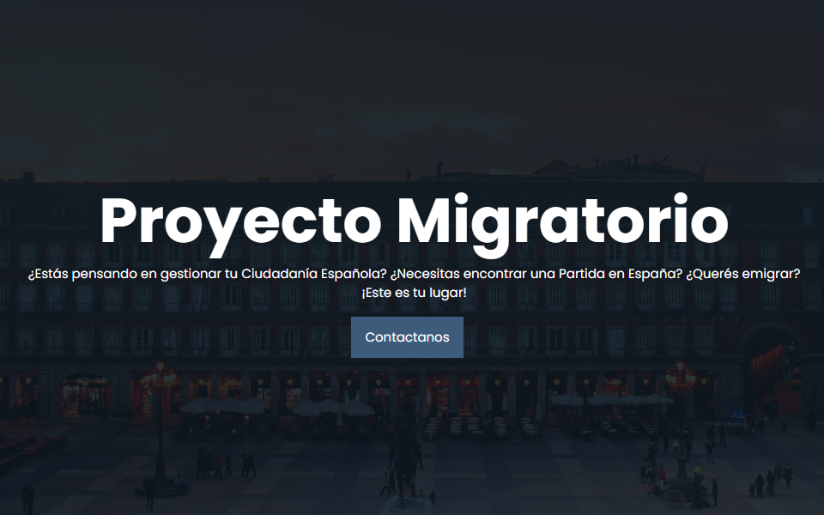This screenshot has width=824, height=515.
Task: Click the right ornate street lamp post
Action: coord(681,412)
